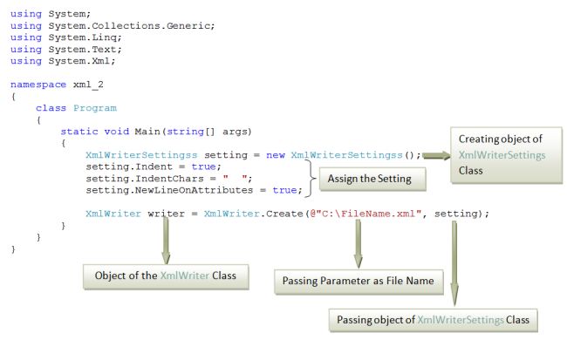Click the 'Create' method call
This screenshot has width=567, height=340.
(x=284, y=214)
